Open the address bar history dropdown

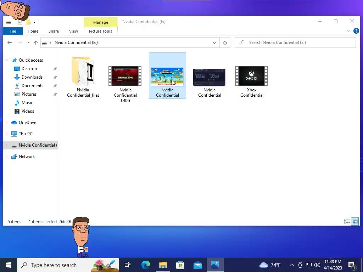tap(214, 42)
